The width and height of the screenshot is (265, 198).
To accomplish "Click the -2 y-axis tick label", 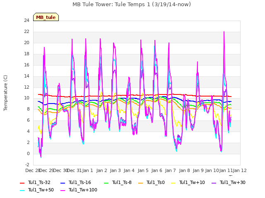I will (x=27, y=165).
